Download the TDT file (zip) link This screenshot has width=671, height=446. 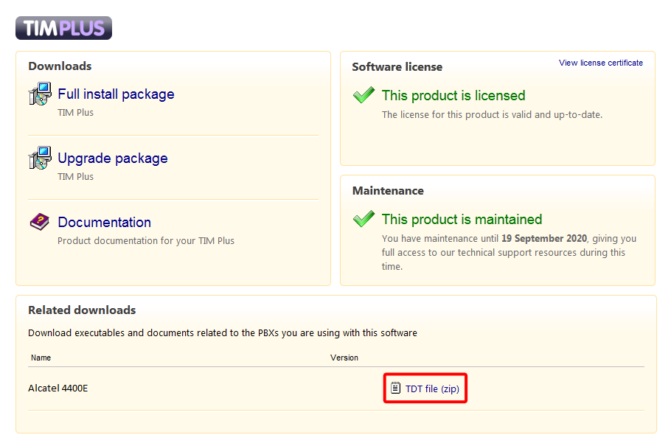[x=432, y=388]
